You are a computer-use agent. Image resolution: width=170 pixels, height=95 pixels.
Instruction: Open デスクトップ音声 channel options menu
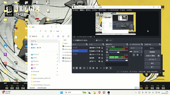(x=107, y=49)
